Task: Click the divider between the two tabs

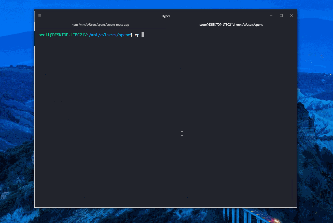Action: pos(166,25)
